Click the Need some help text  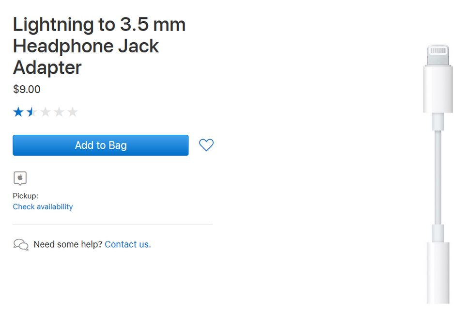pos(68,244)
